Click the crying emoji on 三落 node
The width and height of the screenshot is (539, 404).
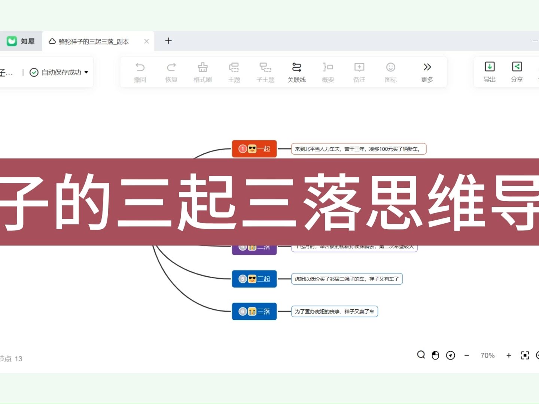pos(252,311)
